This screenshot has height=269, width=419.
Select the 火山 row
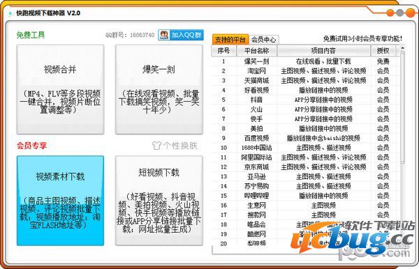(x=304, y=109)
